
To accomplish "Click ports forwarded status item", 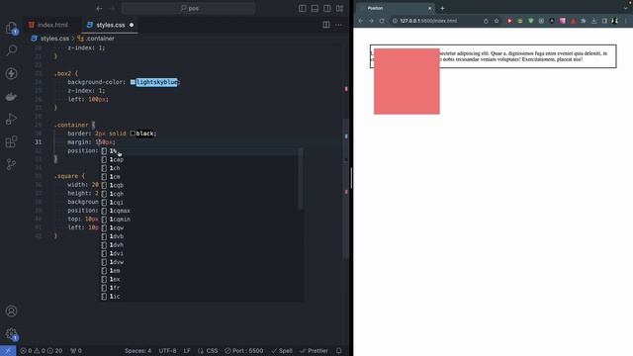I will pyautogui.click(x=76, y=351).
